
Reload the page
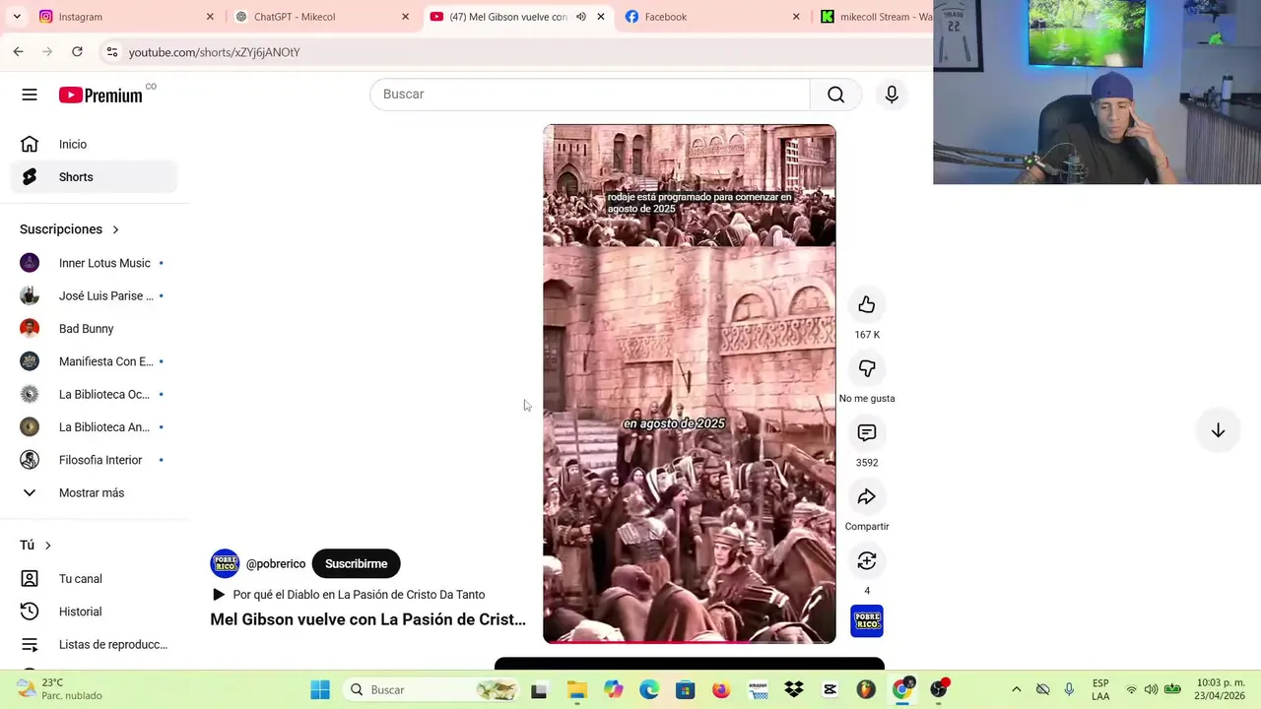(x=77, y=51)
